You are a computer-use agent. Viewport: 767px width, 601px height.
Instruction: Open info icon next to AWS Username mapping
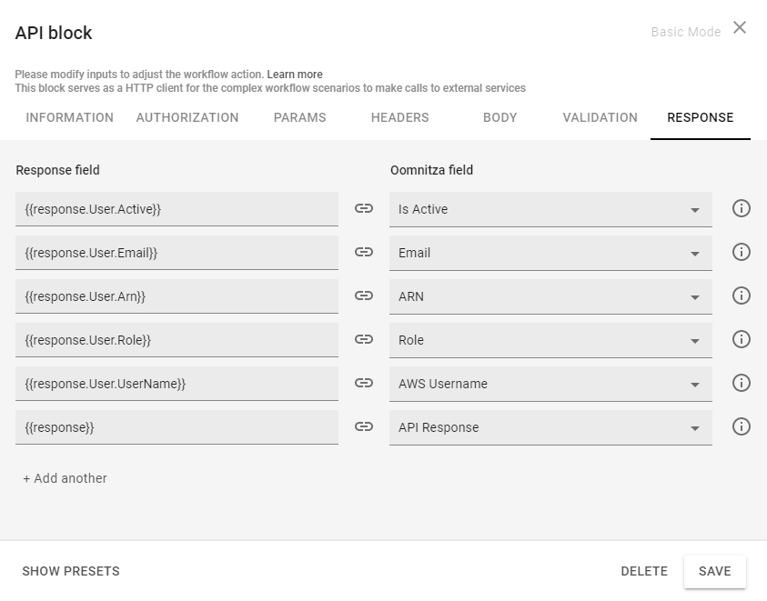click(x=742, y=383)
